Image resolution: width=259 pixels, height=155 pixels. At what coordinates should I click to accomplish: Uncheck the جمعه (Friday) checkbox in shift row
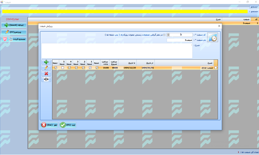tap(56, 68)
